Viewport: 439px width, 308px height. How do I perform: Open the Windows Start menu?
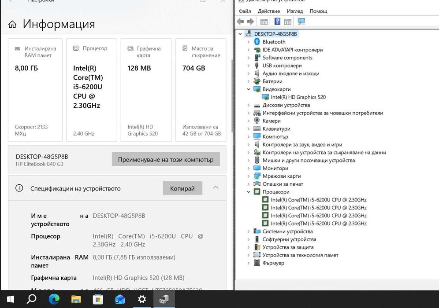11,299
